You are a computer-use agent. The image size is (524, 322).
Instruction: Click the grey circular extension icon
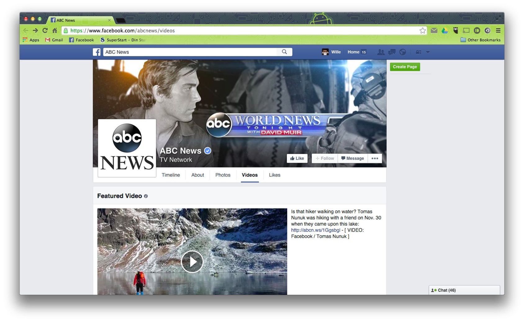(x=487, y=30)
